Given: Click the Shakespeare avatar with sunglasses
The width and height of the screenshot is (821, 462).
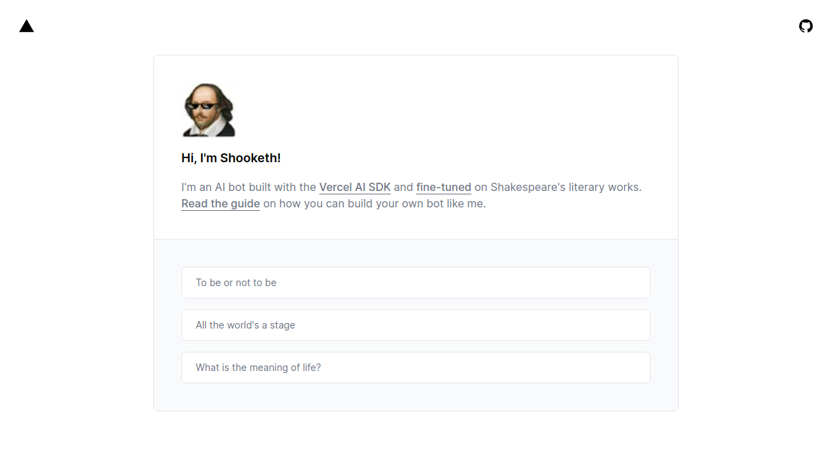Looking at the screenshot, I should coord(209,110).
